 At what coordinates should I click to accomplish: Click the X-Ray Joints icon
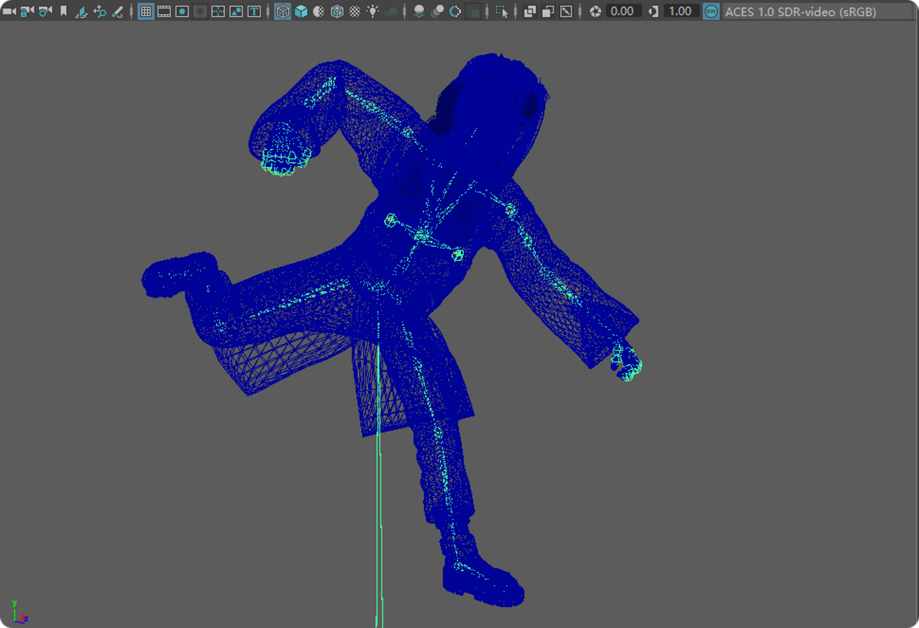pyautogui.click(x=566, y=11)
